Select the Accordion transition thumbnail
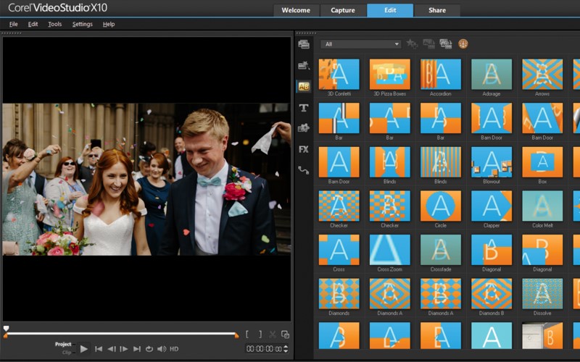This screenshot has height=362, width=580. point(441,75)
